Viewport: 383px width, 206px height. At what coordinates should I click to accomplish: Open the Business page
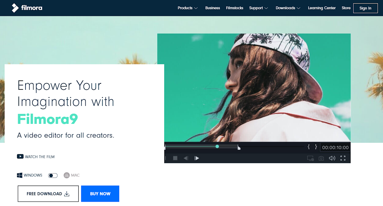click(213, 8)
